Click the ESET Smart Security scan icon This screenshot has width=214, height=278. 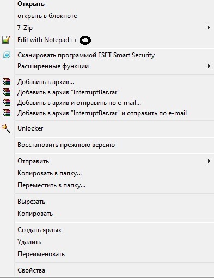(7, 55)
